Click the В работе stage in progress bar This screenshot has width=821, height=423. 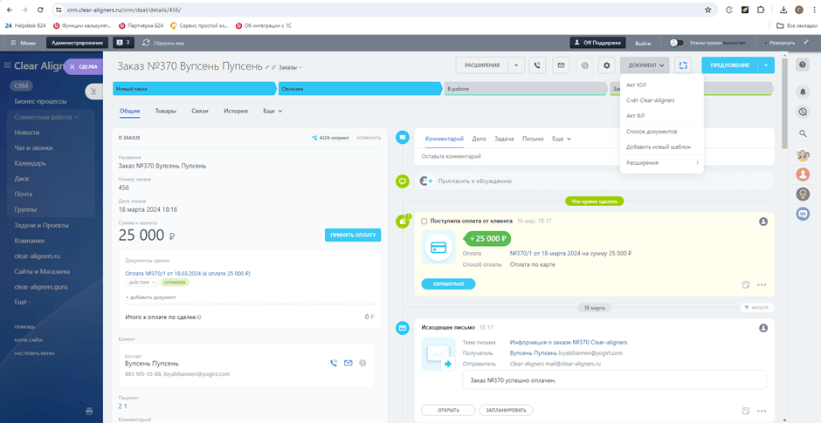tap(525, 89)
